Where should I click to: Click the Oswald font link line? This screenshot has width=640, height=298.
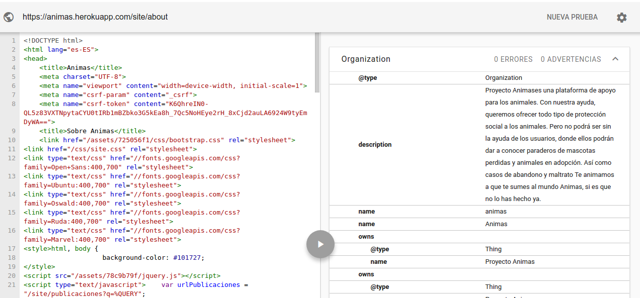[132, 199]
